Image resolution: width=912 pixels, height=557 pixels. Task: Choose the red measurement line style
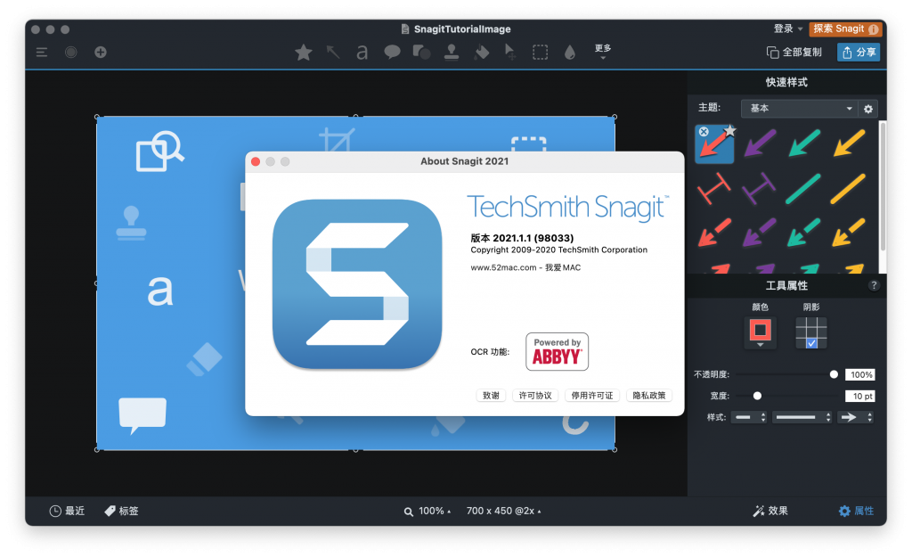pos(714,189)
